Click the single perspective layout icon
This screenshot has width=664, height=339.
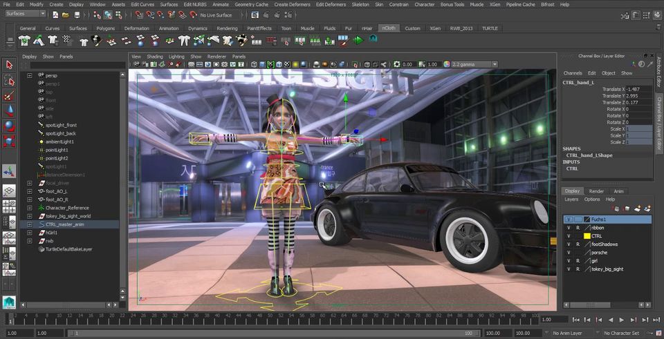[x=9, y=191]
